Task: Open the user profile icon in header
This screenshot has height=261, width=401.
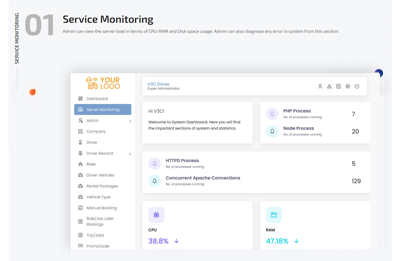Action: click(320, 86)
